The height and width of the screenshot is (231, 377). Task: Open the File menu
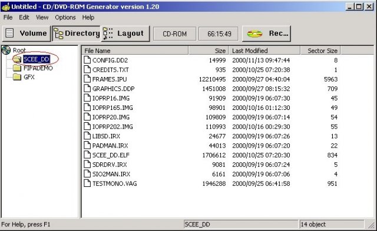click(x=8, y=18)
